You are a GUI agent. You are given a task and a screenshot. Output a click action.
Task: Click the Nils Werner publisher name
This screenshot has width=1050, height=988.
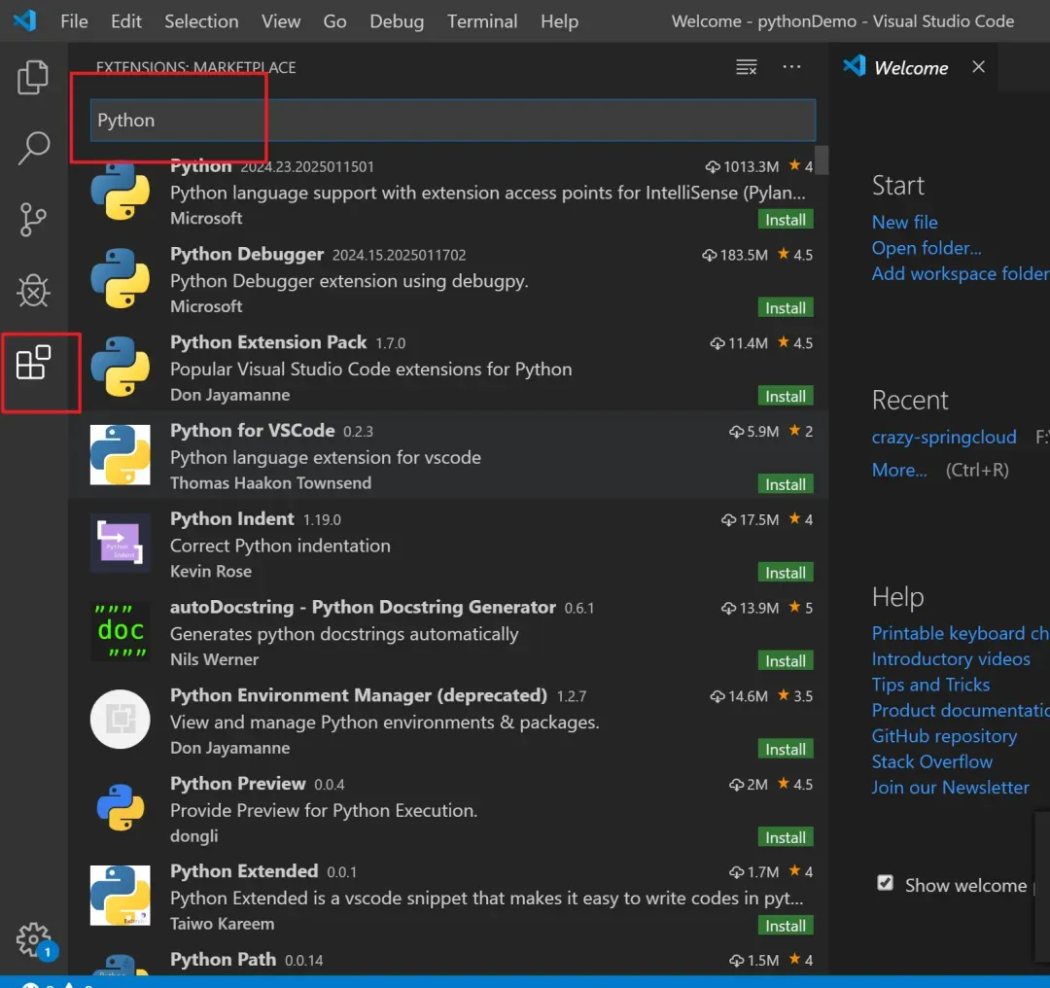214,659
